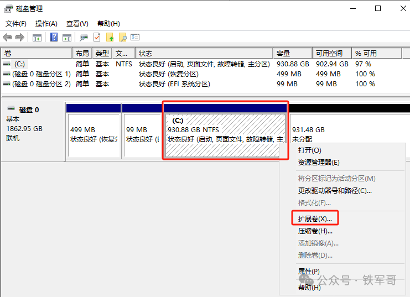Image resolution: width=410 pixels, height=297 pixels.
Task: Sort by the % 可用 column header
Action: (x=377, y=54)
